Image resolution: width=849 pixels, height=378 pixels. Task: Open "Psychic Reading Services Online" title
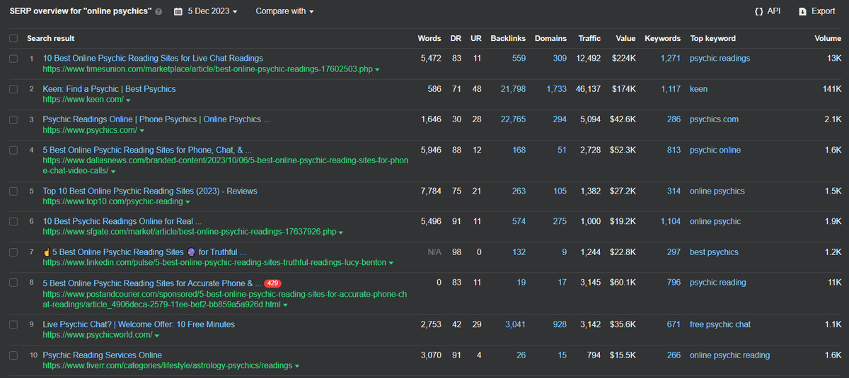click(102, 355)
